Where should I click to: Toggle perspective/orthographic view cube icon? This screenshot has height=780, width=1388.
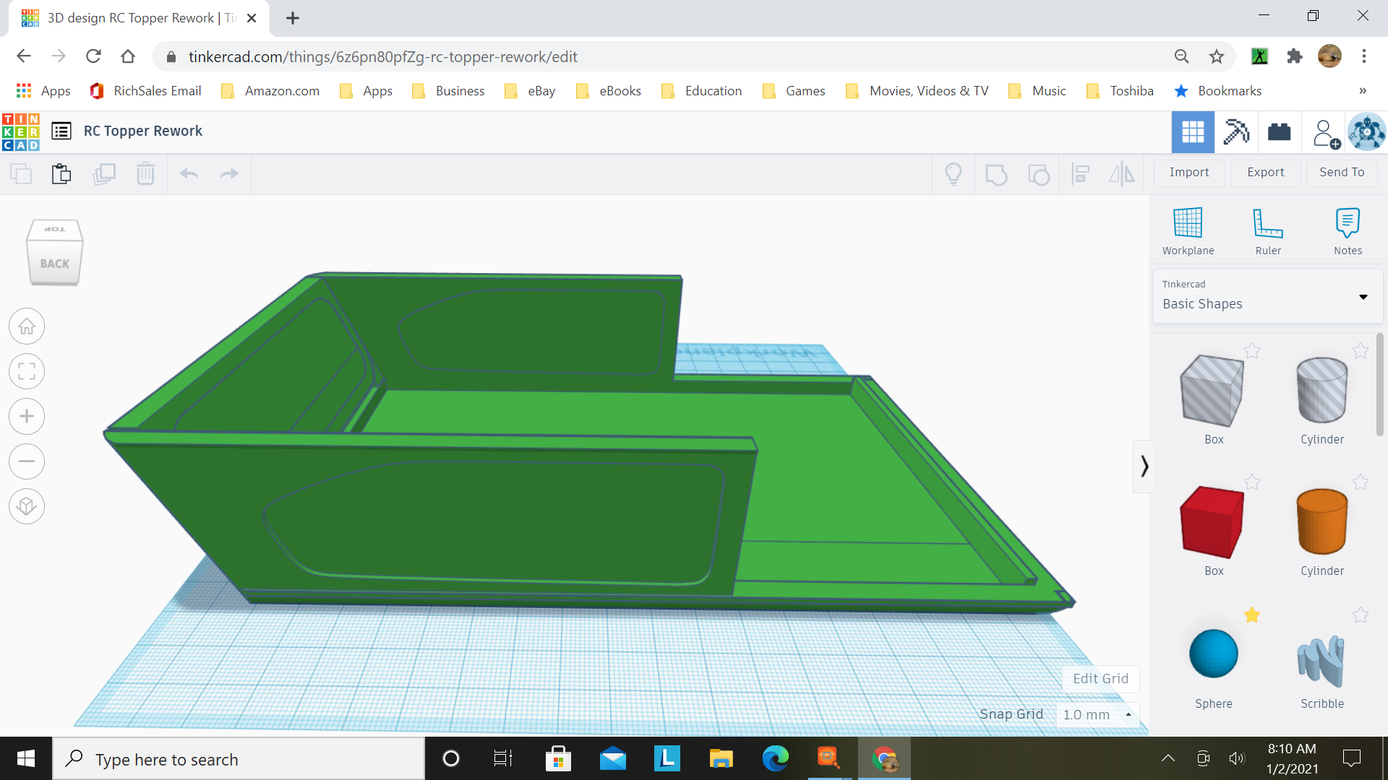coord(27,506)
